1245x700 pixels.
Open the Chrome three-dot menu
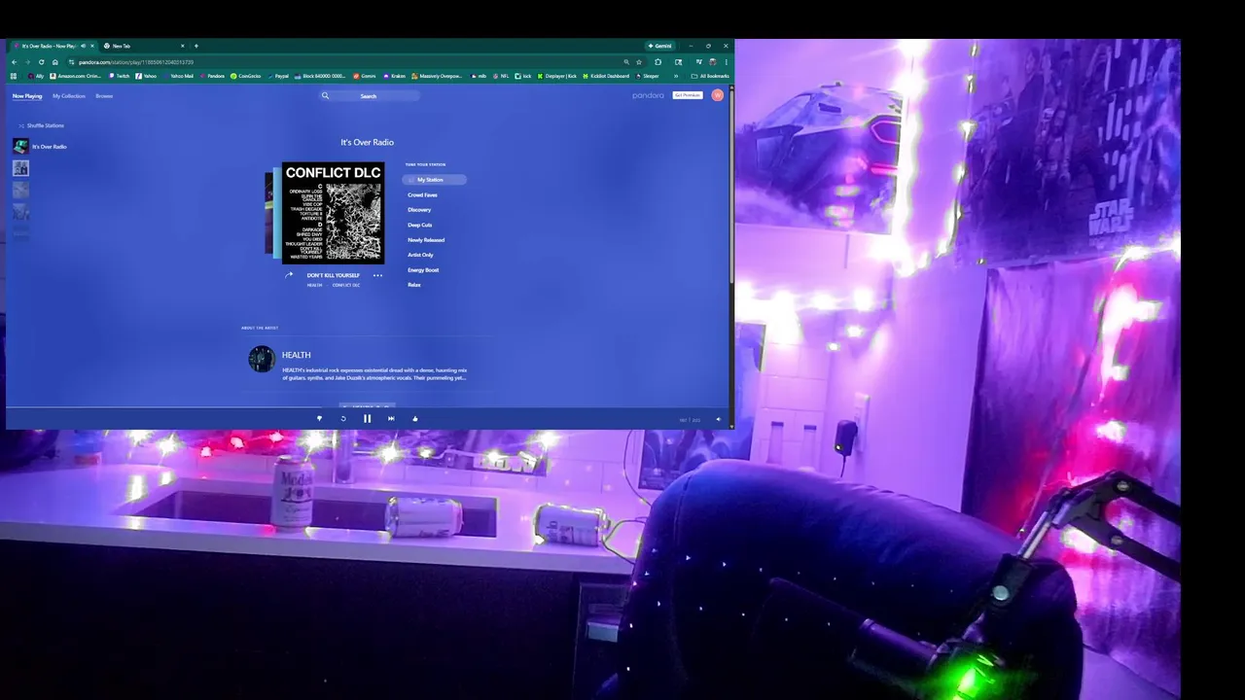(x=726, y=62)
